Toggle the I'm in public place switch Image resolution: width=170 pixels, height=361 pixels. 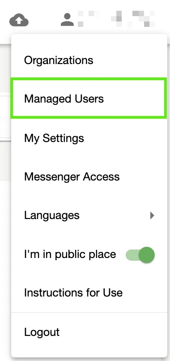[x=140, y=255]
